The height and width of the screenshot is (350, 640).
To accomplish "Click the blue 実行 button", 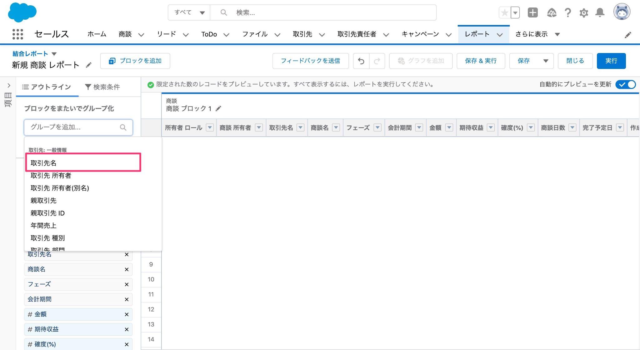I will (x=611, y=61).
